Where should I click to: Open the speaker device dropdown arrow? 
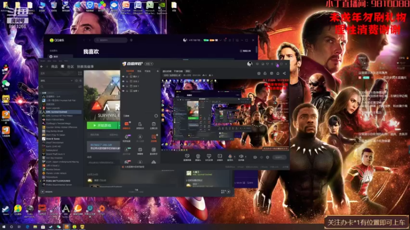click(x=245, y=157)
